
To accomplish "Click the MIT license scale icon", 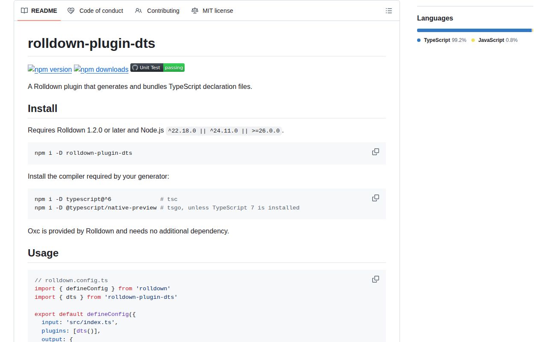I will (195, 11).
